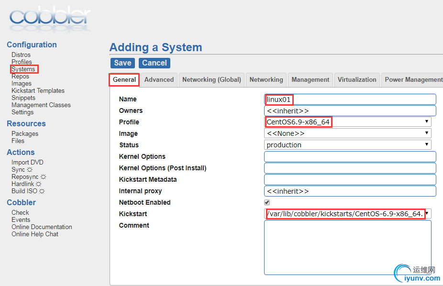Open the Snippets page
Screen dimensions: 443x286
[23, 98]
